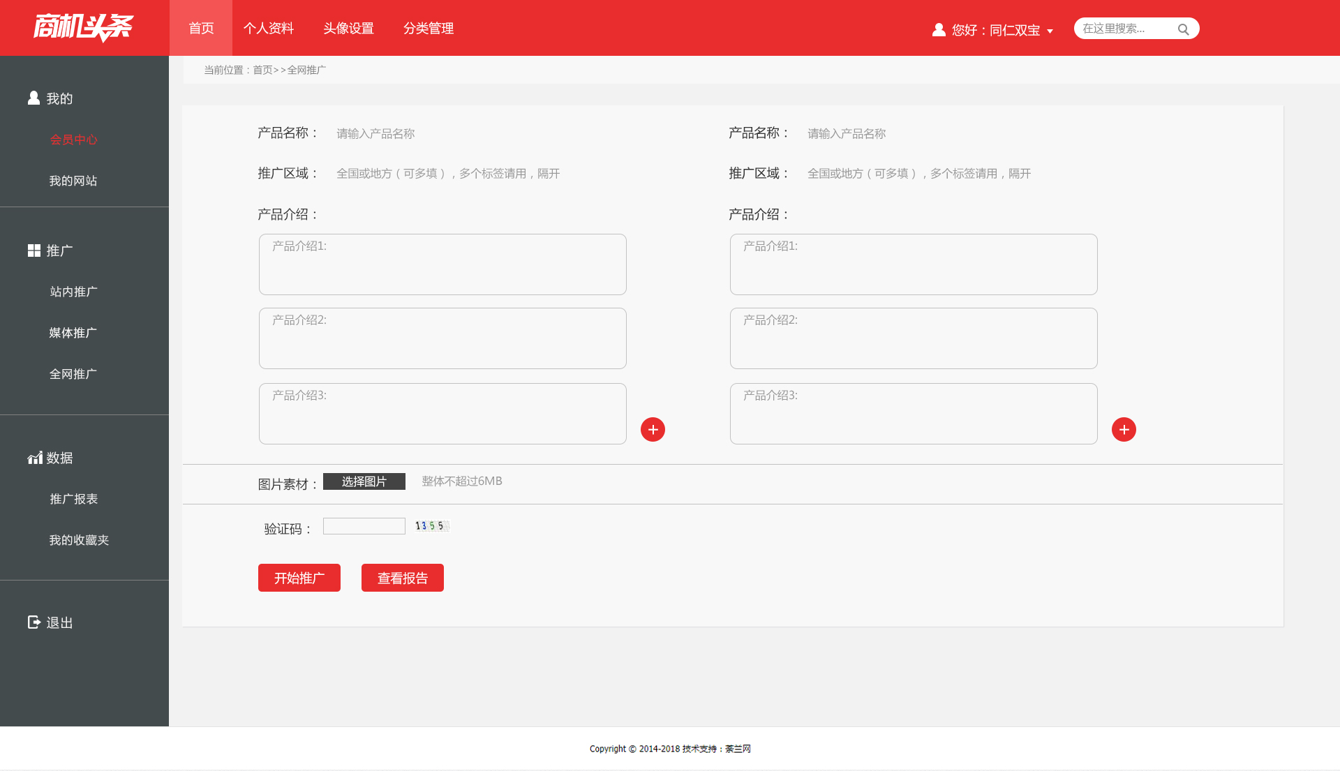Click the 推广 grid icon in the sidebar

coord(33,250)
